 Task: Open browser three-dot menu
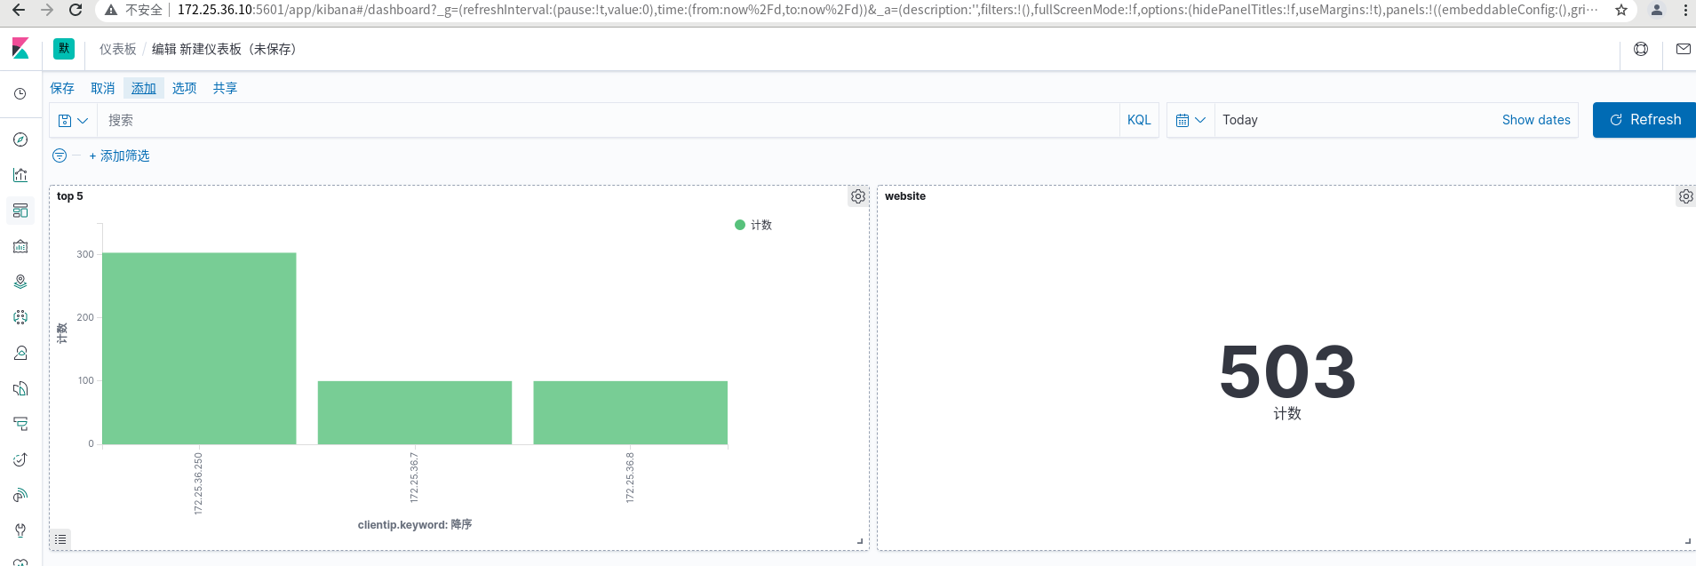click(1685, 10)
